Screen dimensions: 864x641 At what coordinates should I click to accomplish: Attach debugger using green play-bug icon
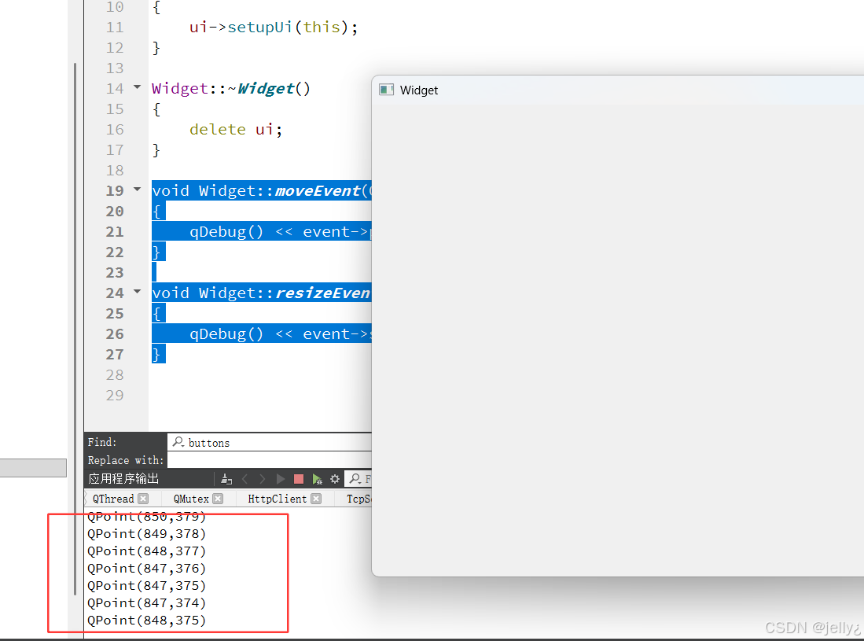pyautogui.click(x=317, y=479)
